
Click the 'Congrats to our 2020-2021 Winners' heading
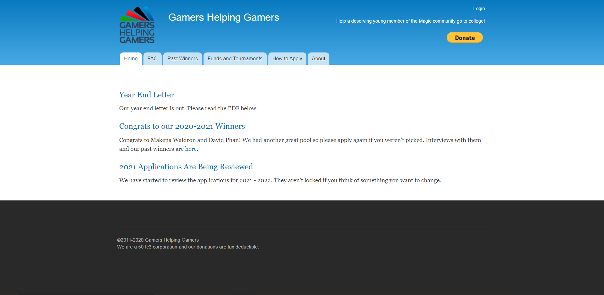[182, 126]
